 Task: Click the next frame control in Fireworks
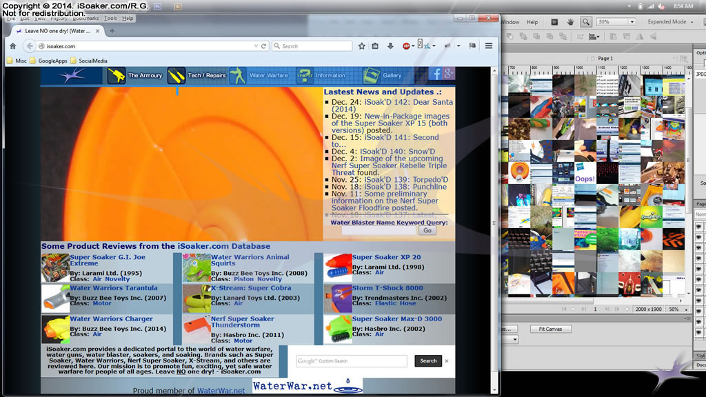[x=617, y=309]
